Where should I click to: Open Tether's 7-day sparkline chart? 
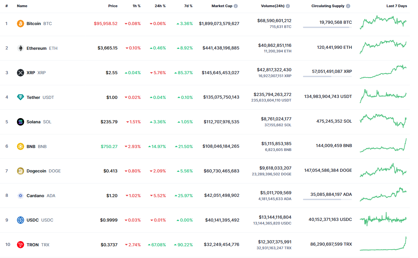click(383, 96)
